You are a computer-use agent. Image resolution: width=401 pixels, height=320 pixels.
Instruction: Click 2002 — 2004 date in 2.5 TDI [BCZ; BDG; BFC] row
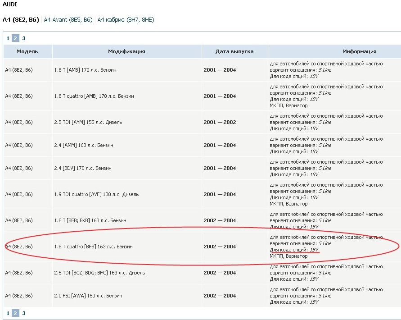point(220,273)
